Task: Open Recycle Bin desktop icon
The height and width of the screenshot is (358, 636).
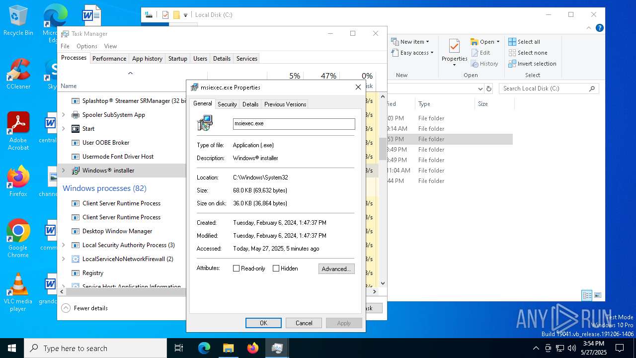Action: pyautogui.click(x=18, y=21)
